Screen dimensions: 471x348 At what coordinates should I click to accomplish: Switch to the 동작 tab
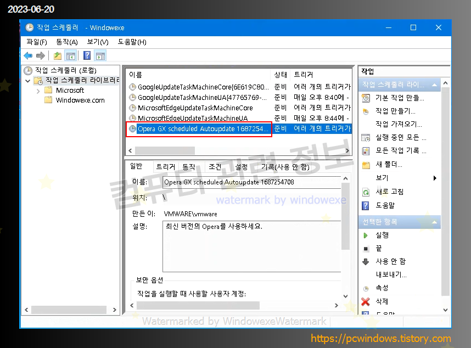coord(189,167)
